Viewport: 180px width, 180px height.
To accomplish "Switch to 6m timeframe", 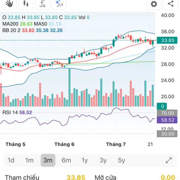I will (66, 160).
